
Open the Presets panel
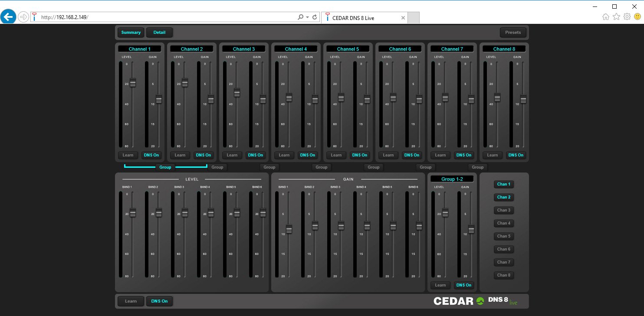coord(513,33)
